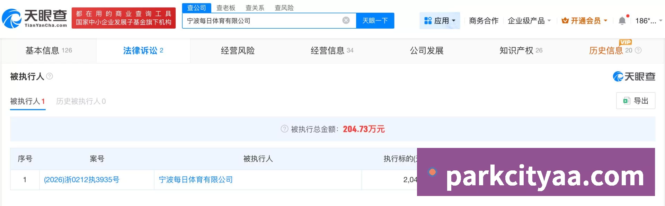Clear the search box text
Image resolution: width=665 pixels, height=206 pixels.
coord(346,20)
